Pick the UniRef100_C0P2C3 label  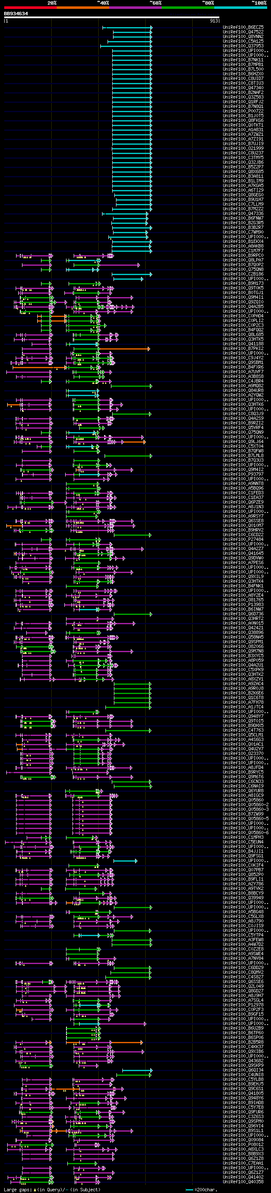243,325
